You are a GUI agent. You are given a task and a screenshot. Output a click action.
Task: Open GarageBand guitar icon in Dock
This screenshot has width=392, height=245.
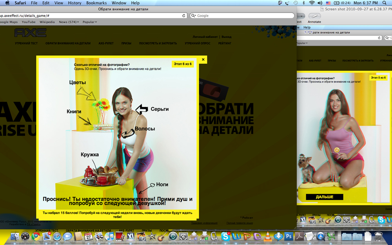[162, 236]
